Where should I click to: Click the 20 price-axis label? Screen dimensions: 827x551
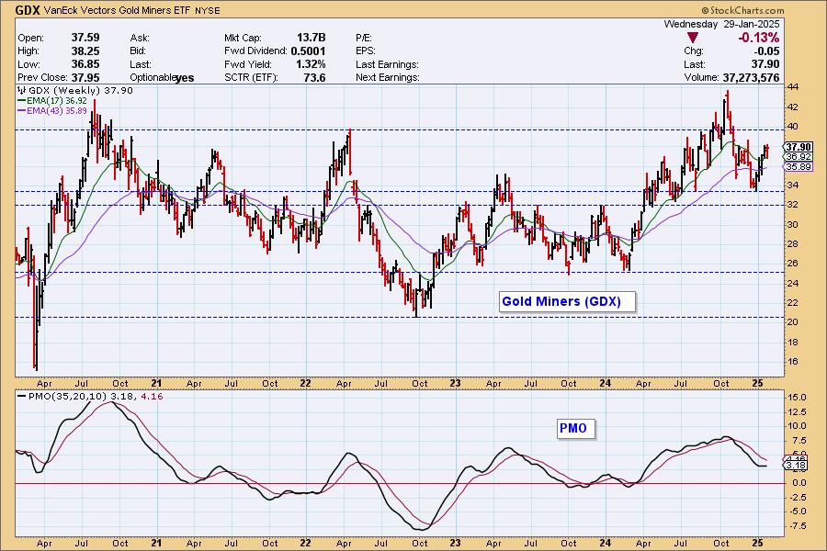tap(793, 322)
